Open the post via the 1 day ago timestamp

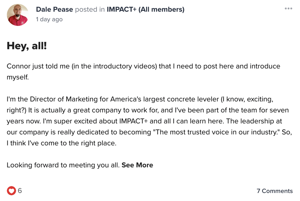click(49, 19)
